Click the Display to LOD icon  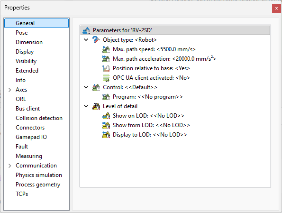pyautogui.click(x=106, y=135)
